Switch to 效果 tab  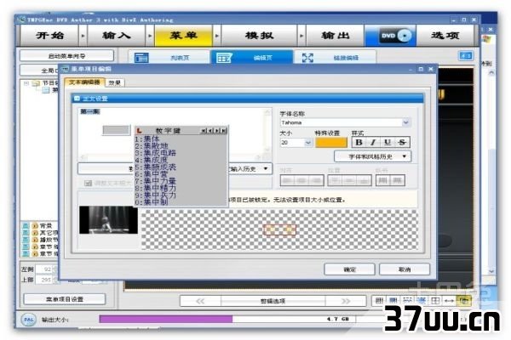tap(115, 82)
